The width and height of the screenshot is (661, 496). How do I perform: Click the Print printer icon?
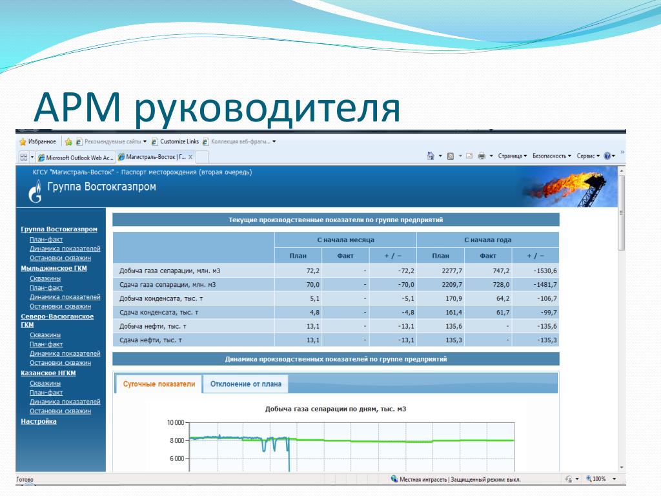pos(482,156)
